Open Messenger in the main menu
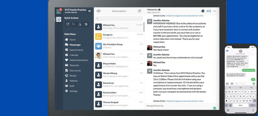The width and height of the screenshot is (258, 116). (73, 45)
